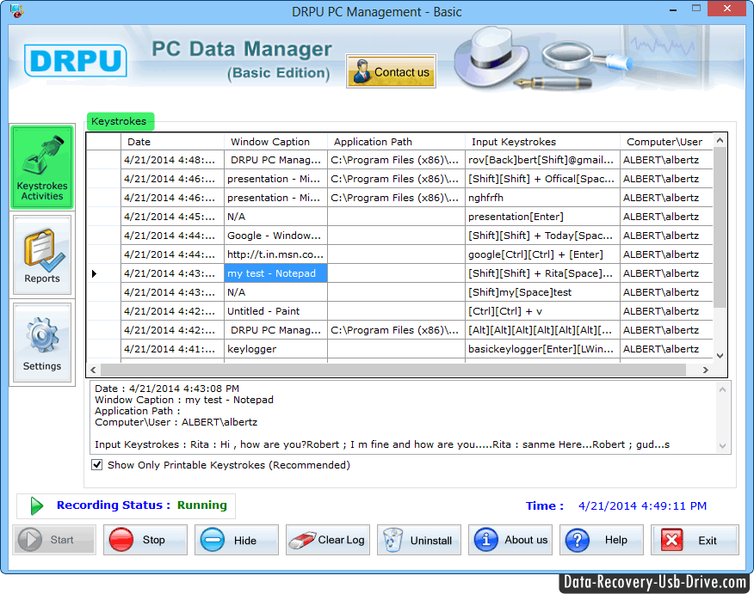The height and width of the screenshot is (594, 754).
Task: Select the '[Shift]my[Space]test' keystrokes cell
Action: [x=542, y=292]
